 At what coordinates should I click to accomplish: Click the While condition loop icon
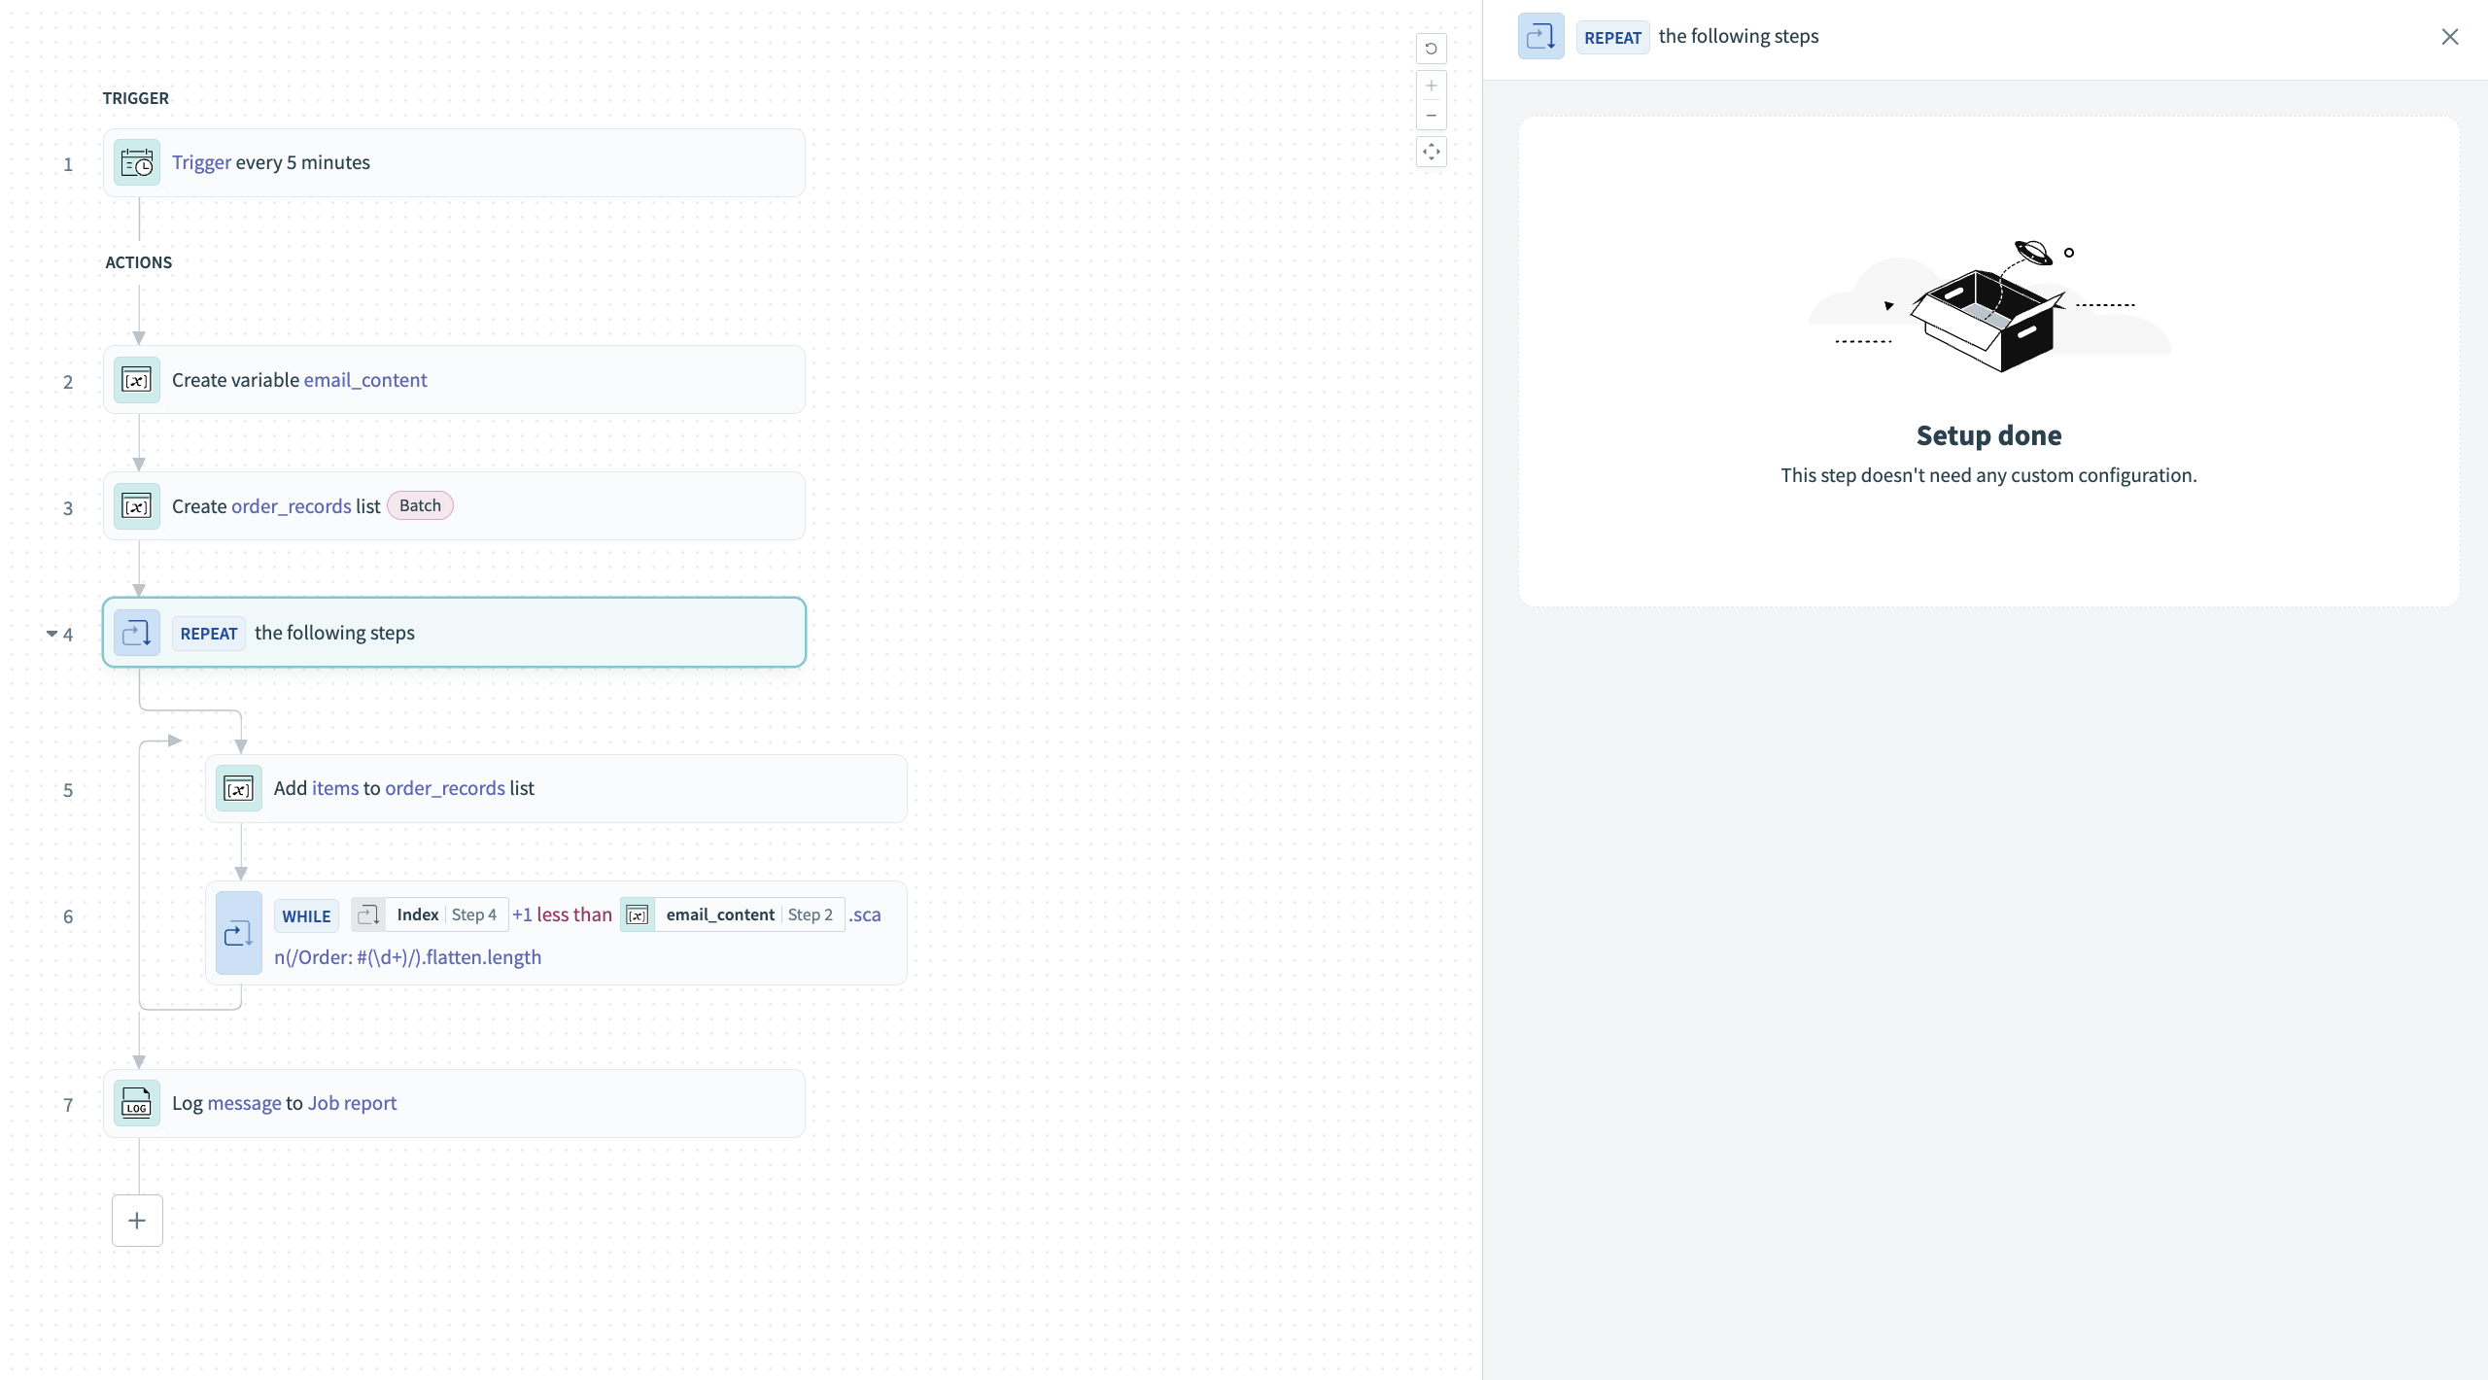239,933
